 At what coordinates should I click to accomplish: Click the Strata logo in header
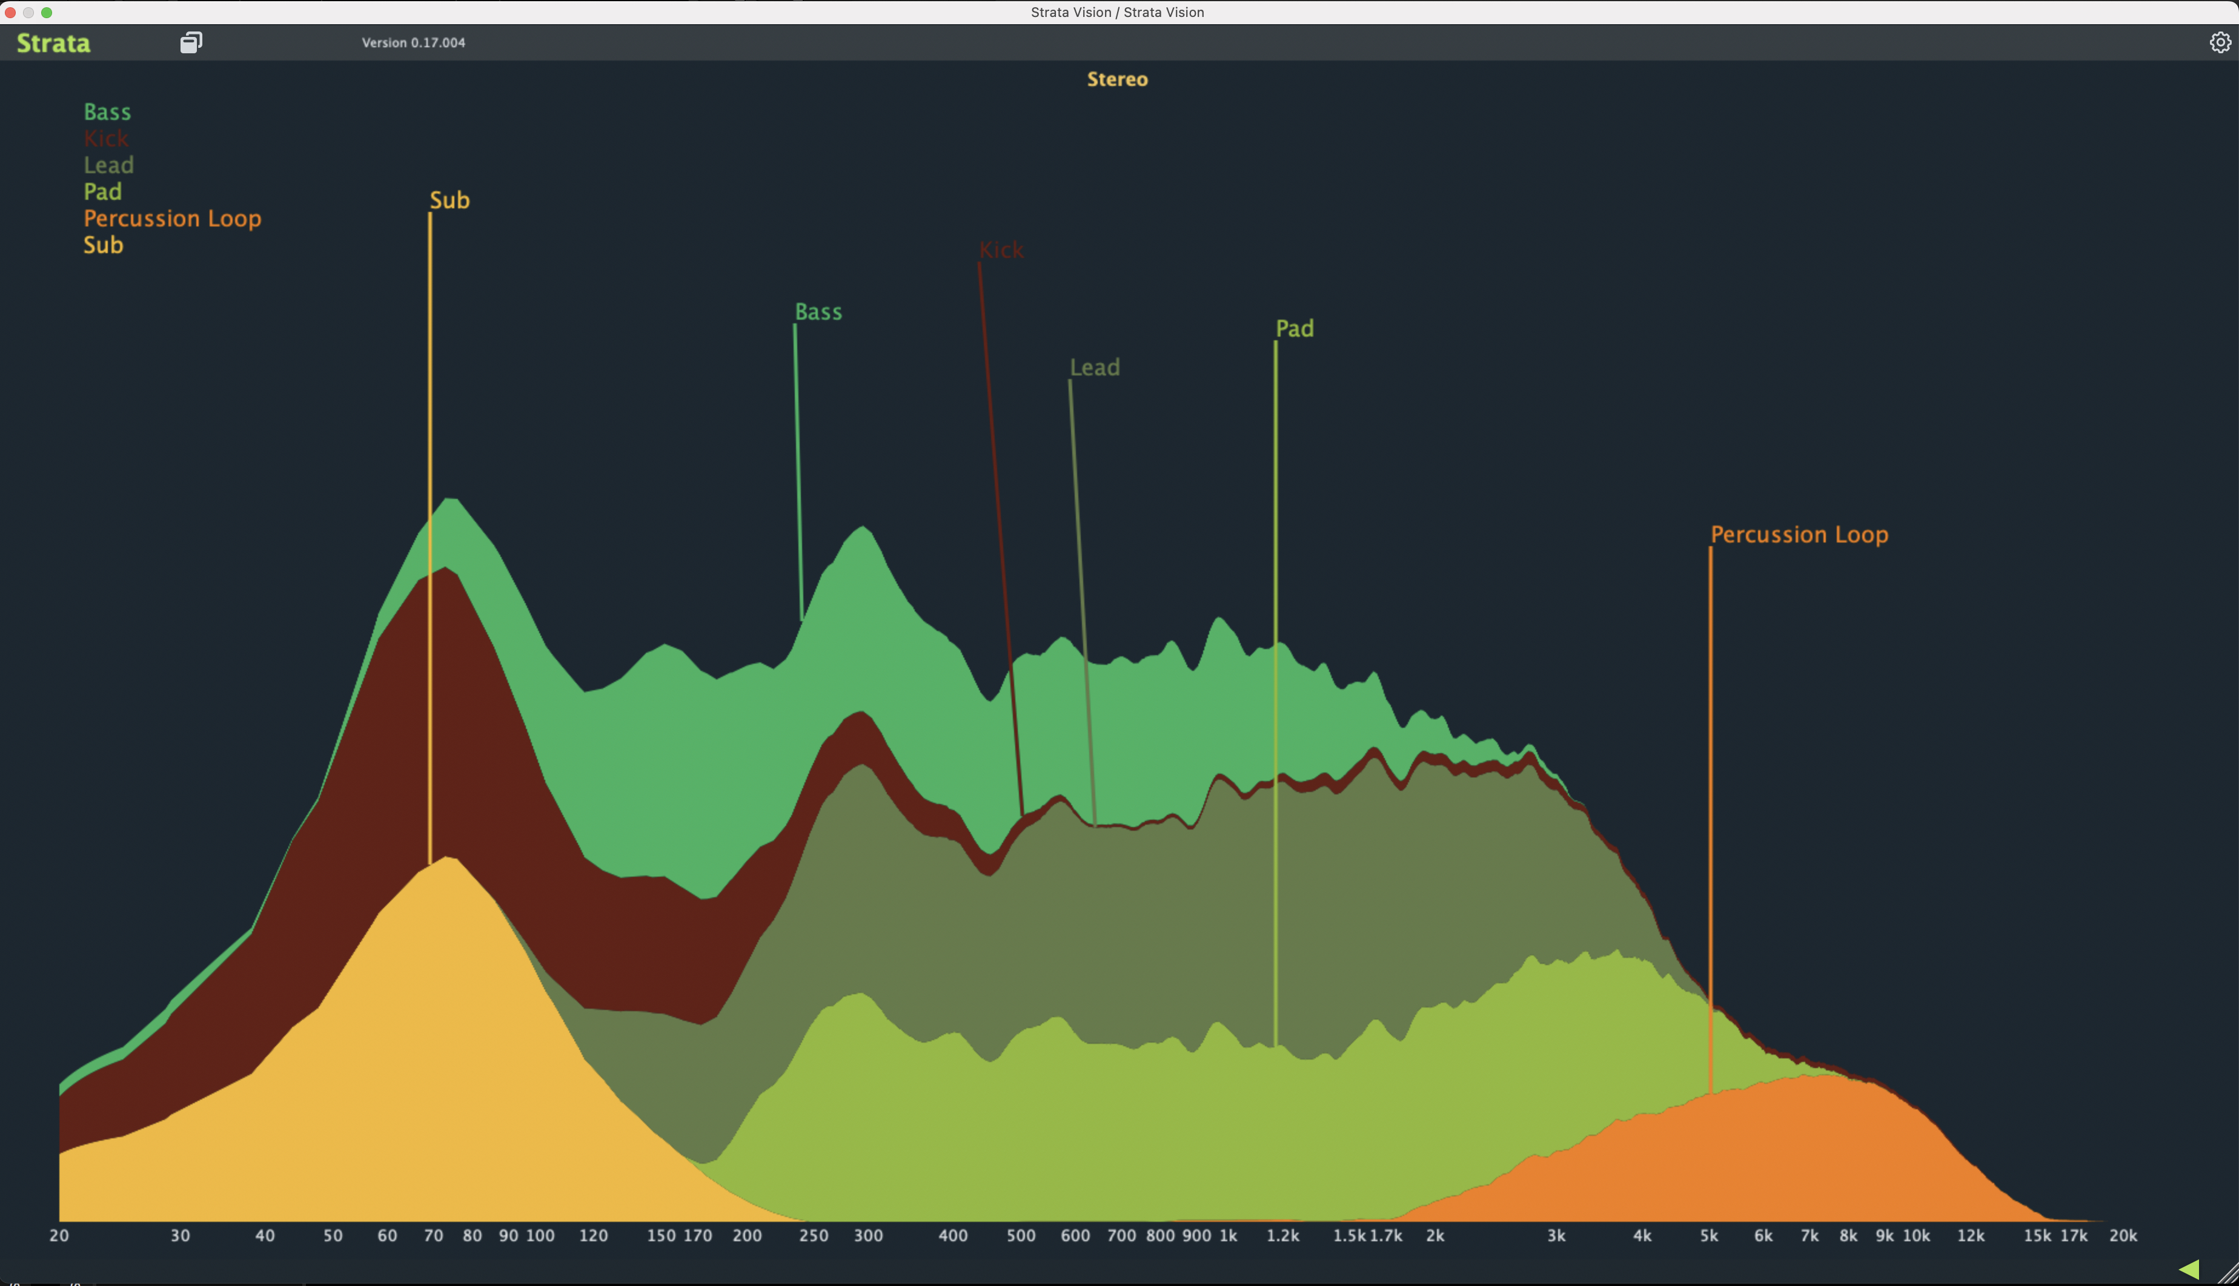53,43
